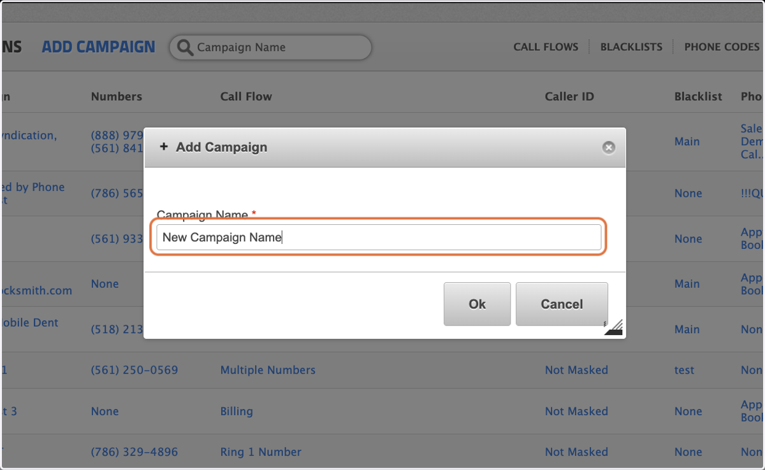
Task: Click None in Numbers column of Billing row
Action: pos(105,411)
